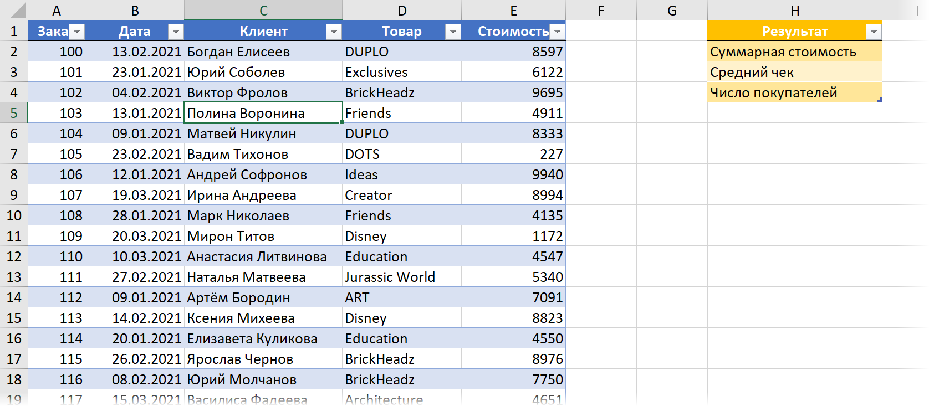The image size is (929, 406).
Task: Click the Товар header cell
Action: click(402, 31)
